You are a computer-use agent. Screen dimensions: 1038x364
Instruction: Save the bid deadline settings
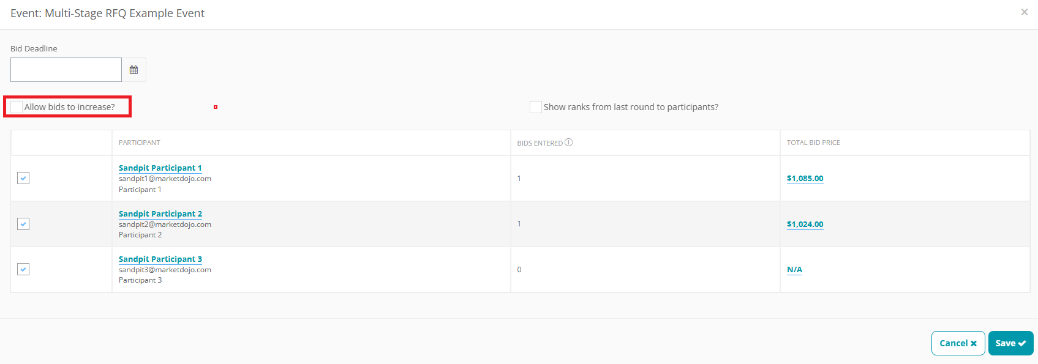tap(1010, 343)
